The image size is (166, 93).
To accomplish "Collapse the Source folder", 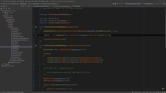I will [x=7, y=26].
